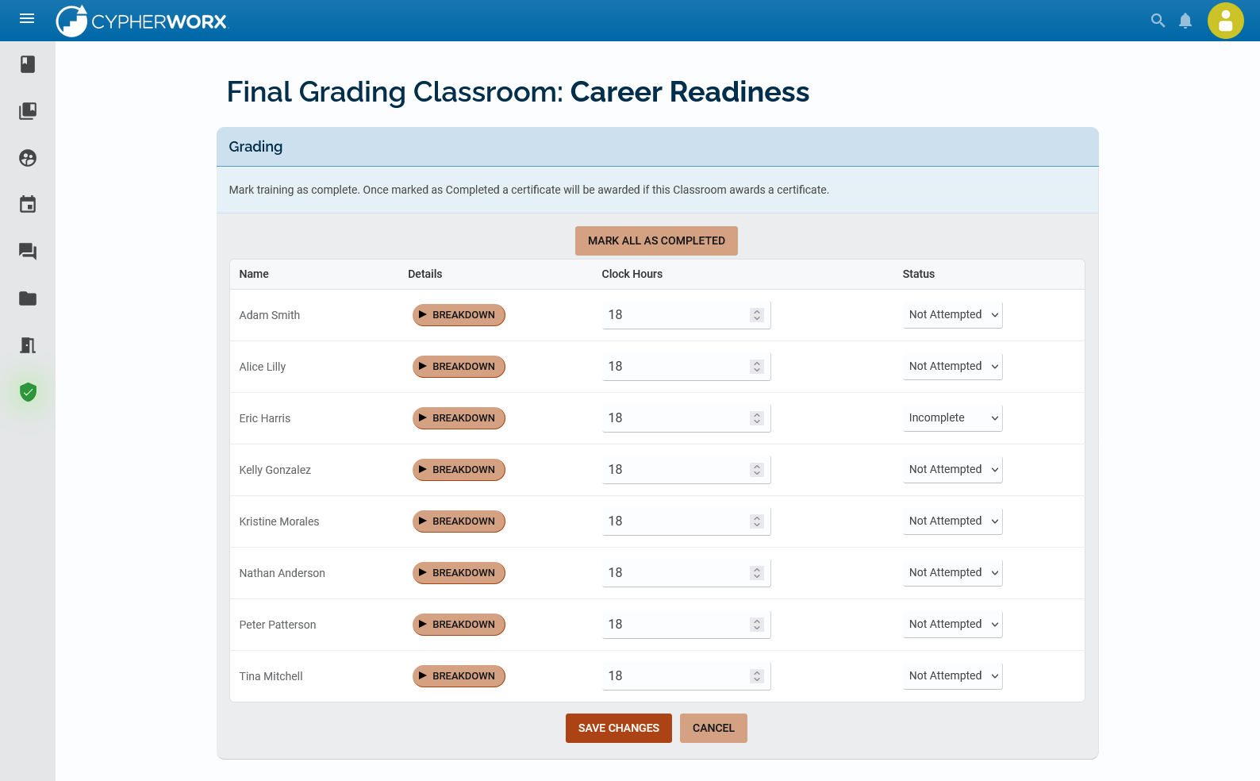Click clock hours stepper for Kristine Morales
The width and height of the screenshot is (1260, 781).
[x=757, y=521]
